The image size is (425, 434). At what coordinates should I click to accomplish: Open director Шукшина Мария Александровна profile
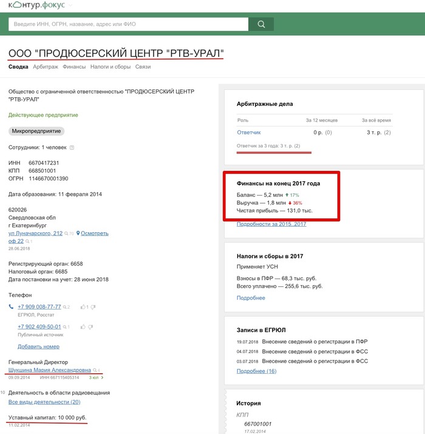(50, 370)
